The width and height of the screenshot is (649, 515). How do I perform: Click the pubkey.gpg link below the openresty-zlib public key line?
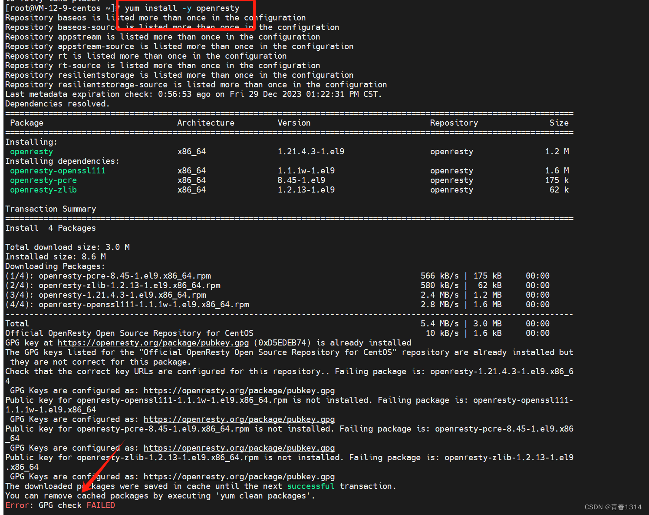(x=239, y=477)
